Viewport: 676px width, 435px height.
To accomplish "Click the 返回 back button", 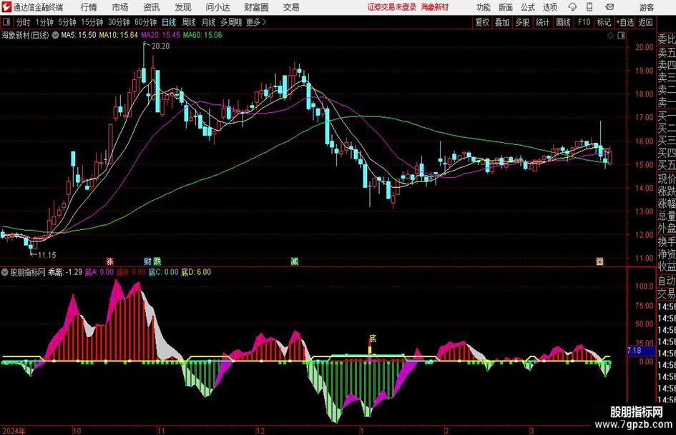I will [645, 22].
